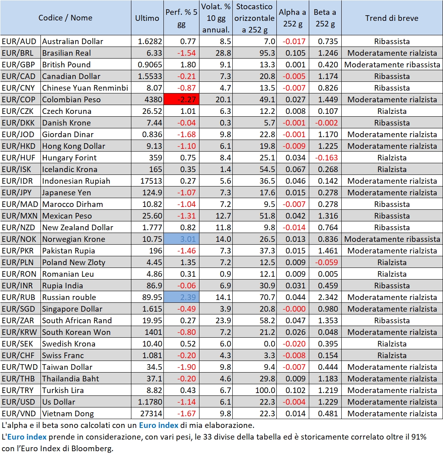Click the 'Euro index' link before 'prende in considerazione'
Image resolution: width=443 pixels, height=454 pixels.
26,437
